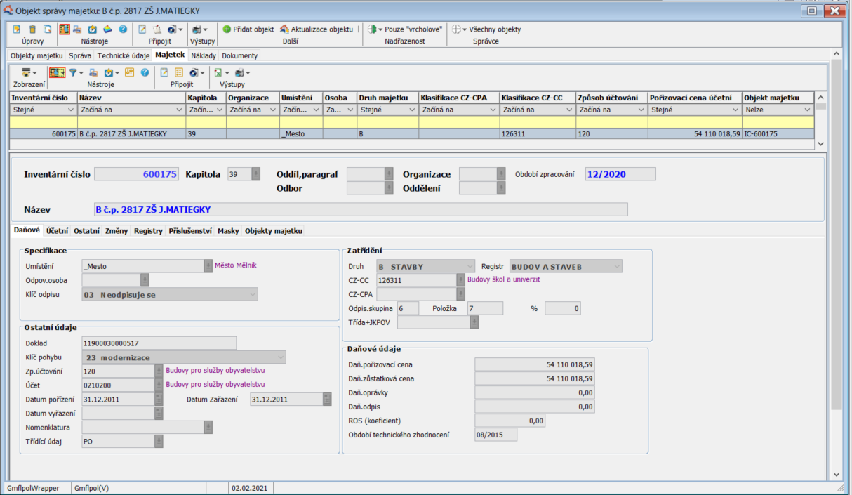Click the printer icon above Výstupy in top toolbar
852x495 pixels.
pos(197,29)
